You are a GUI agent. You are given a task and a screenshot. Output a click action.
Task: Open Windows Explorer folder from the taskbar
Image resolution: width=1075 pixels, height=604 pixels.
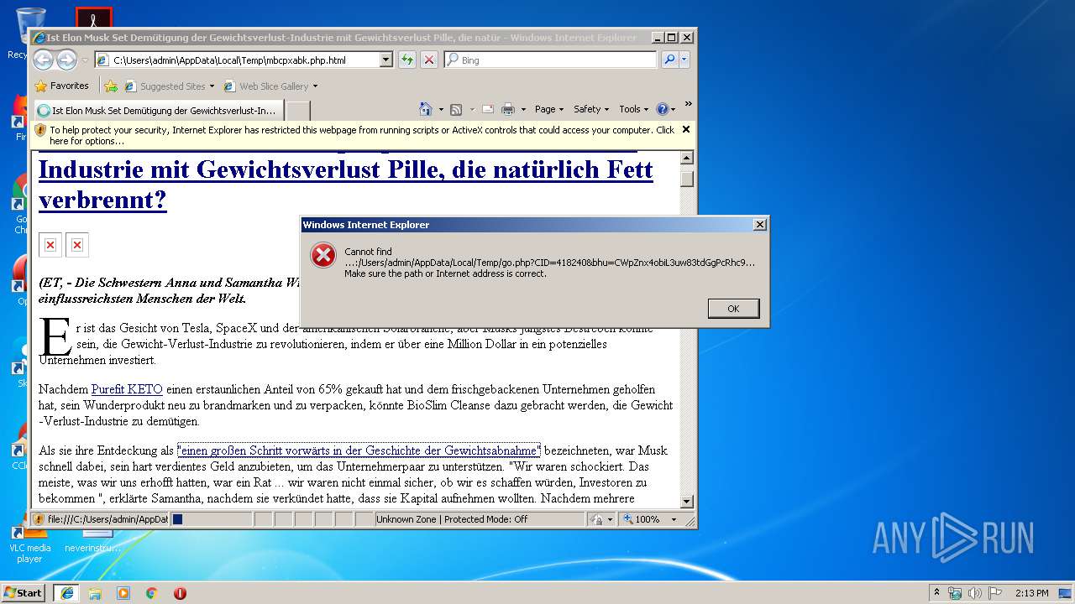[95, 592]
